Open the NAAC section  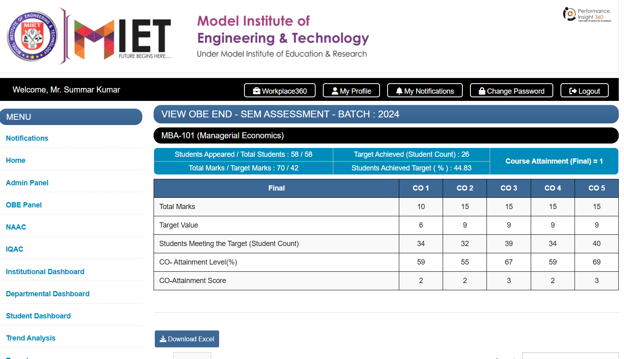16,227
